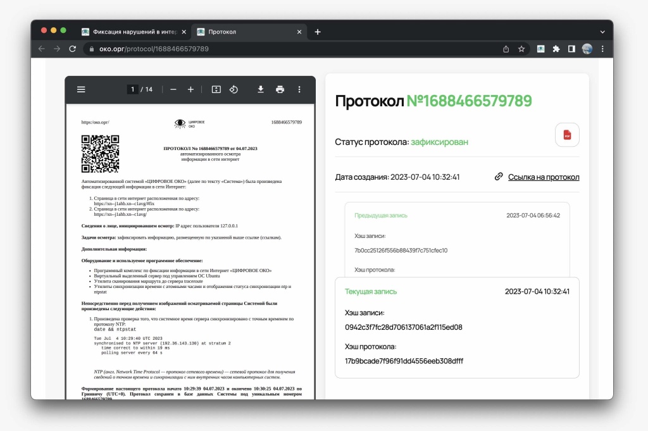The width and height of the screenshot is (648, 431).
Task: Reload the current page
Action: [72, 49]
